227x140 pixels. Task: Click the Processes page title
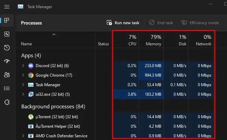pyautogui.click(x=31, y=23)
